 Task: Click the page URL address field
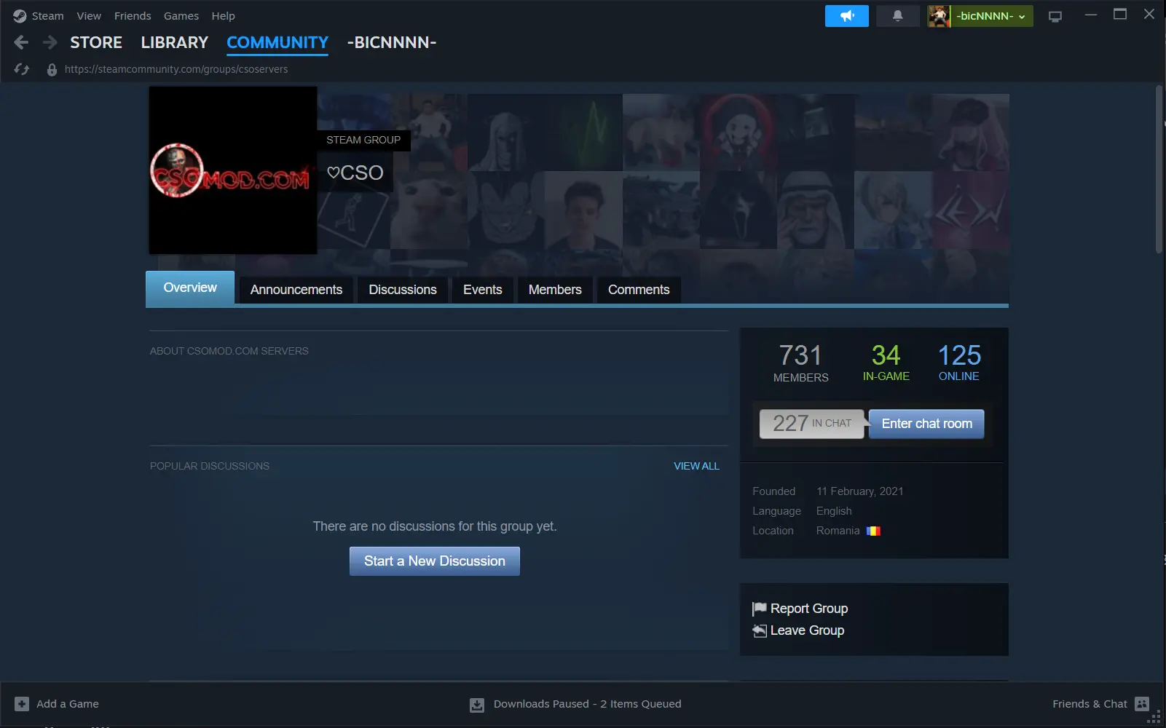tap(176, 69)
